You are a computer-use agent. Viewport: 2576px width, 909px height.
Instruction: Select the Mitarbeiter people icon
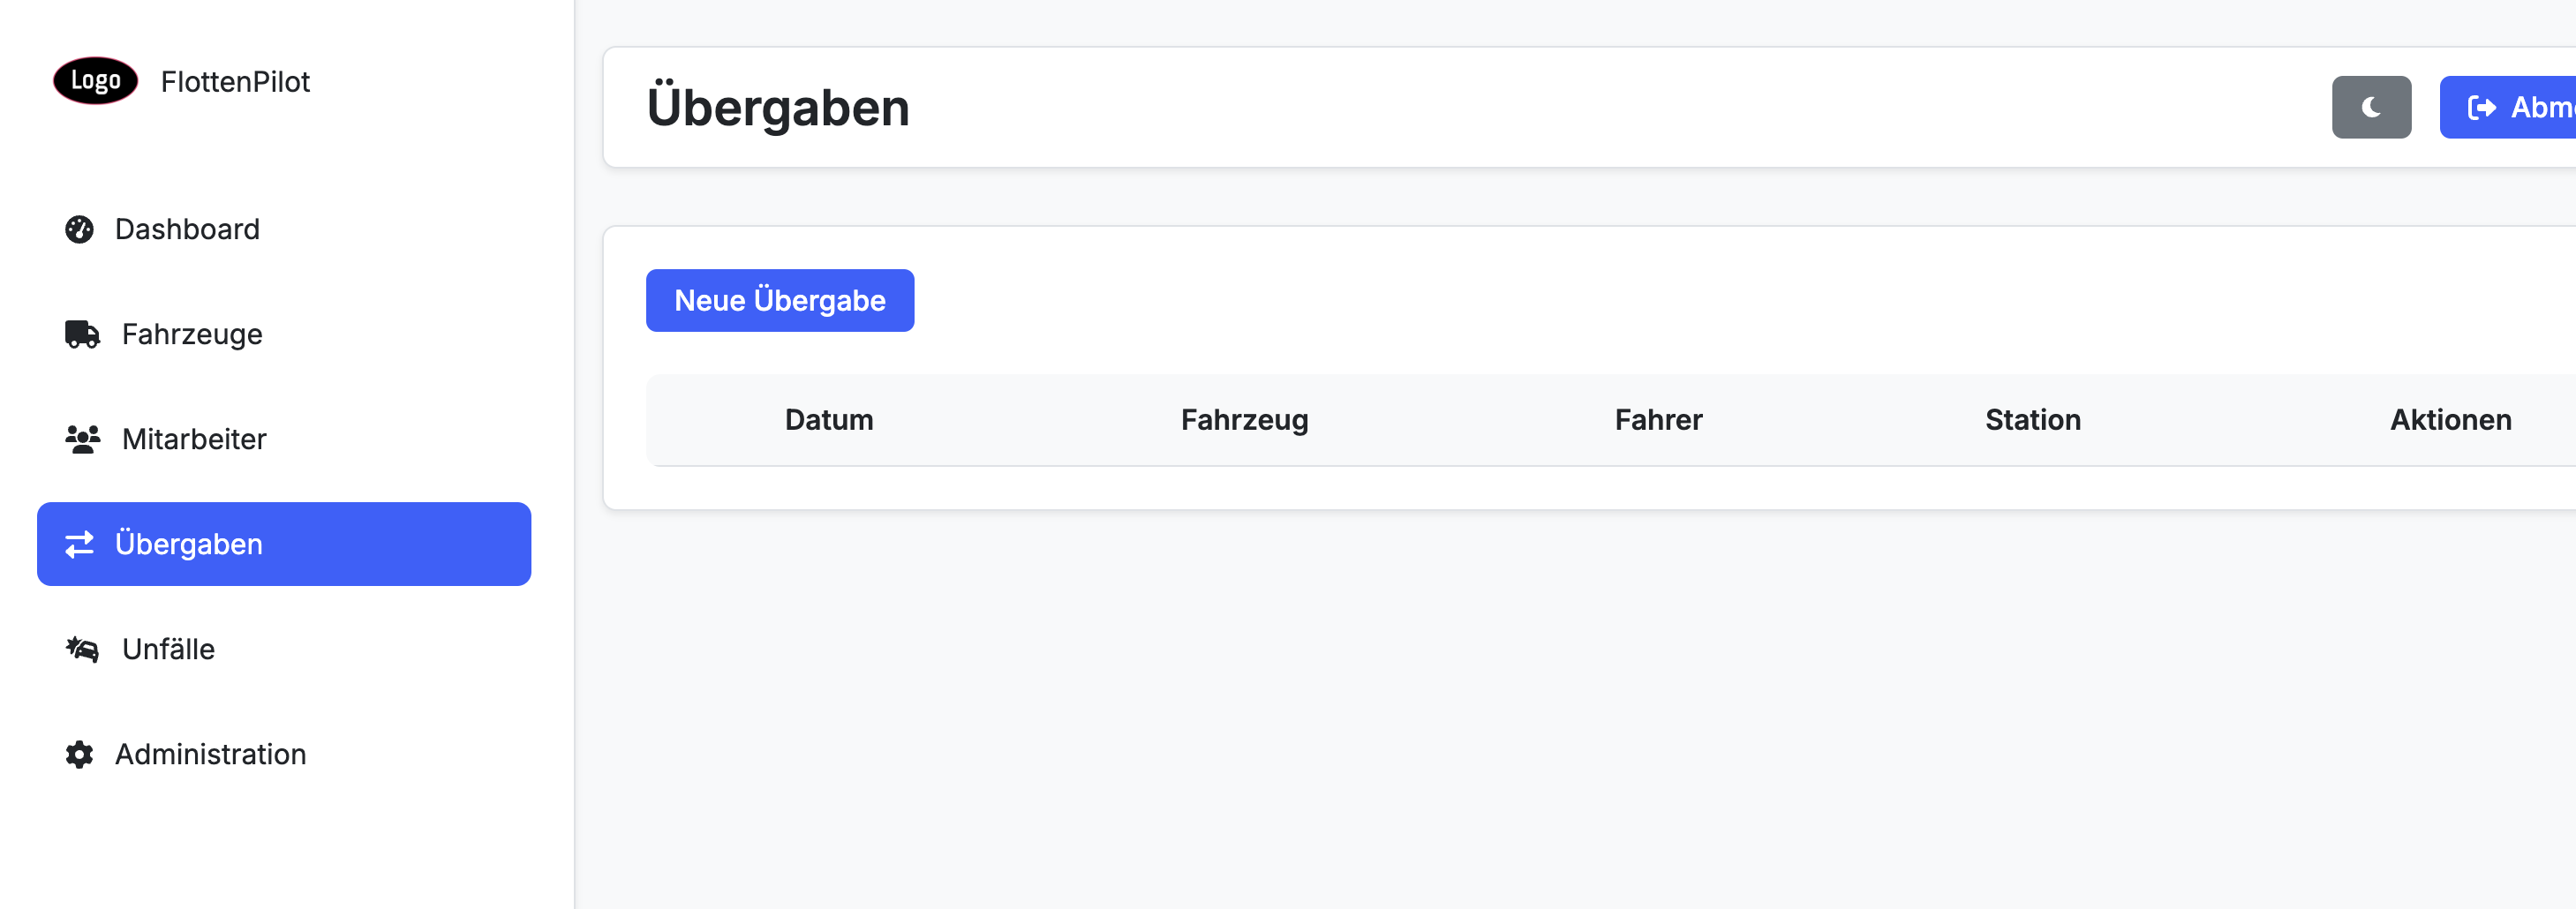(81, 438)
